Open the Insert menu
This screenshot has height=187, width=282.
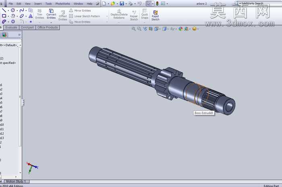click(38, 4)
